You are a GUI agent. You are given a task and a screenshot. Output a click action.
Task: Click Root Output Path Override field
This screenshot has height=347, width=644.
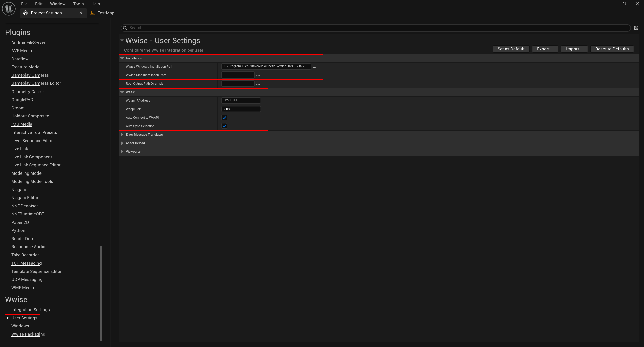tap(238, 83)
